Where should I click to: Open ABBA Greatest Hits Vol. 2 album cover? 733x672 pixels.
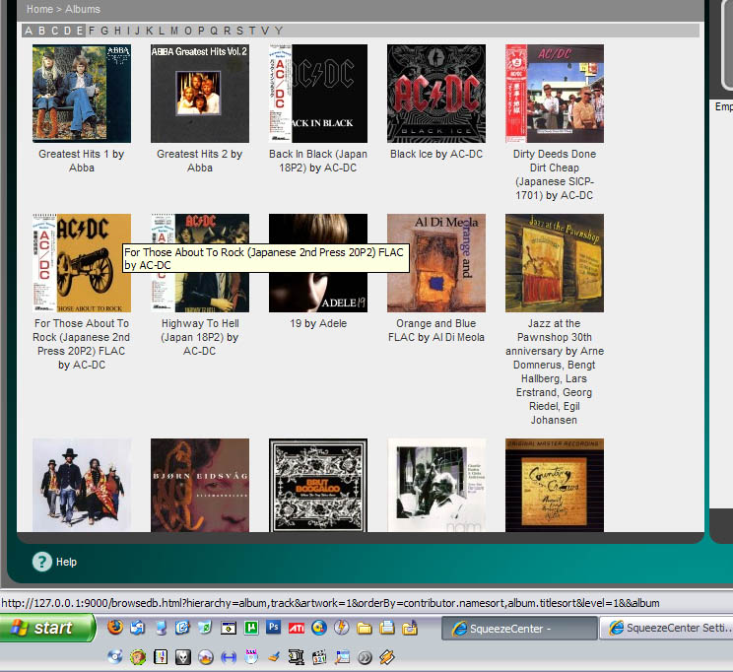pyautogui.click(x=200, y=94)
